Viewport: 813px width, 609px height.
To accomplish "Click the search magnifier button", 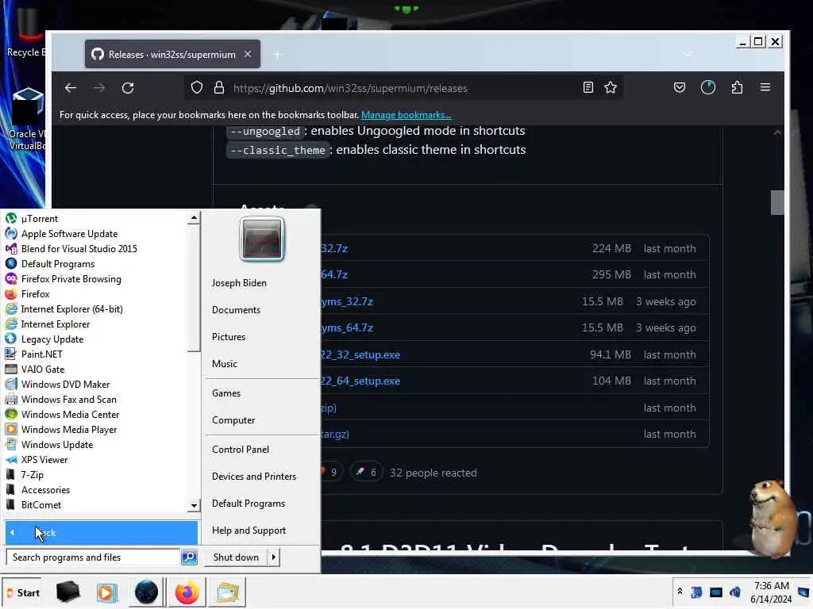I will click(x=189, y=557).
